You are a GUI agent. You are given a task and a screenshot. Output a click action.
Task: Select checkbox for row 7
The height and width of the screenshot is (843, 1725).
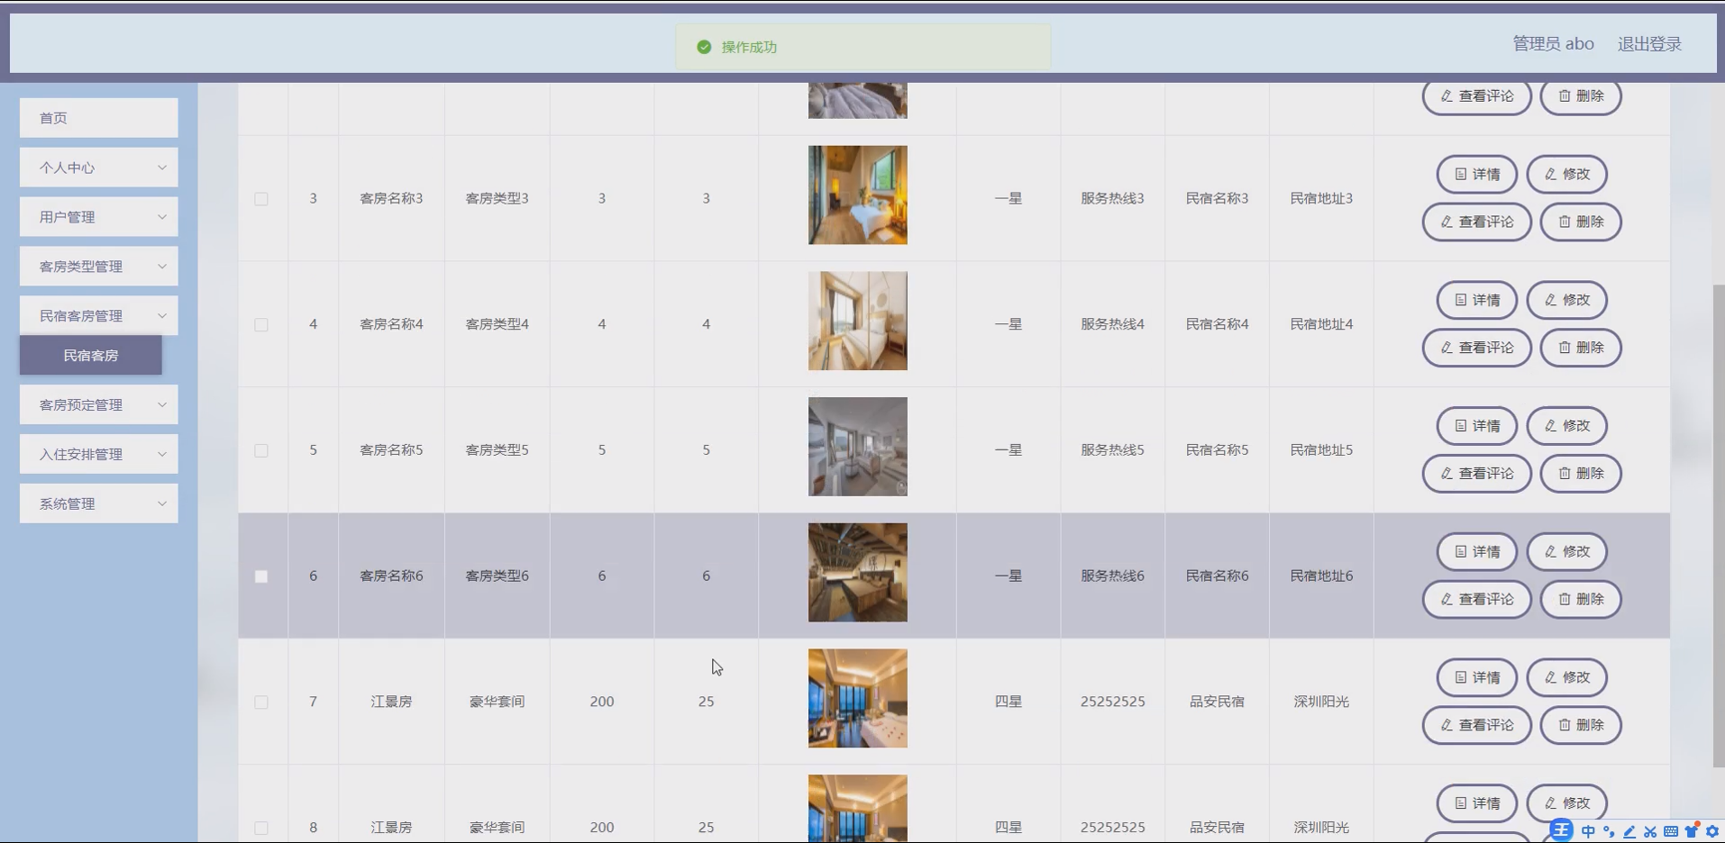pyautogui.click(x=261, y=702)
